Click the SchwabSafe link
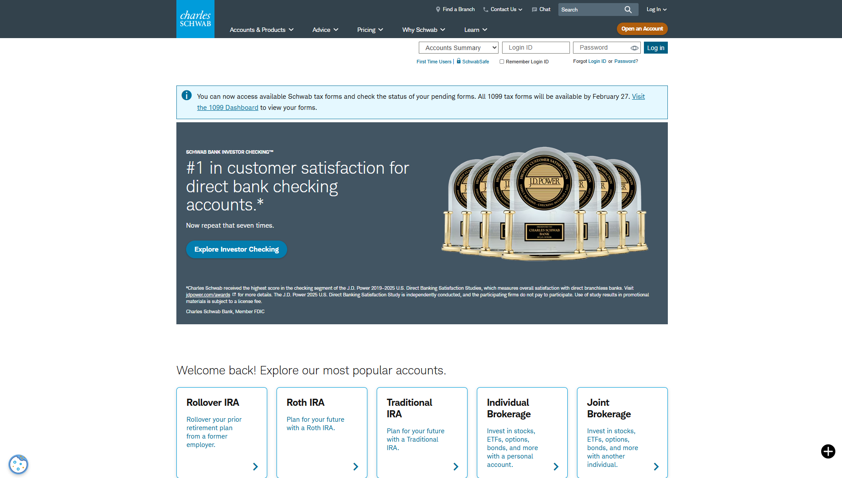 point(476,62)
